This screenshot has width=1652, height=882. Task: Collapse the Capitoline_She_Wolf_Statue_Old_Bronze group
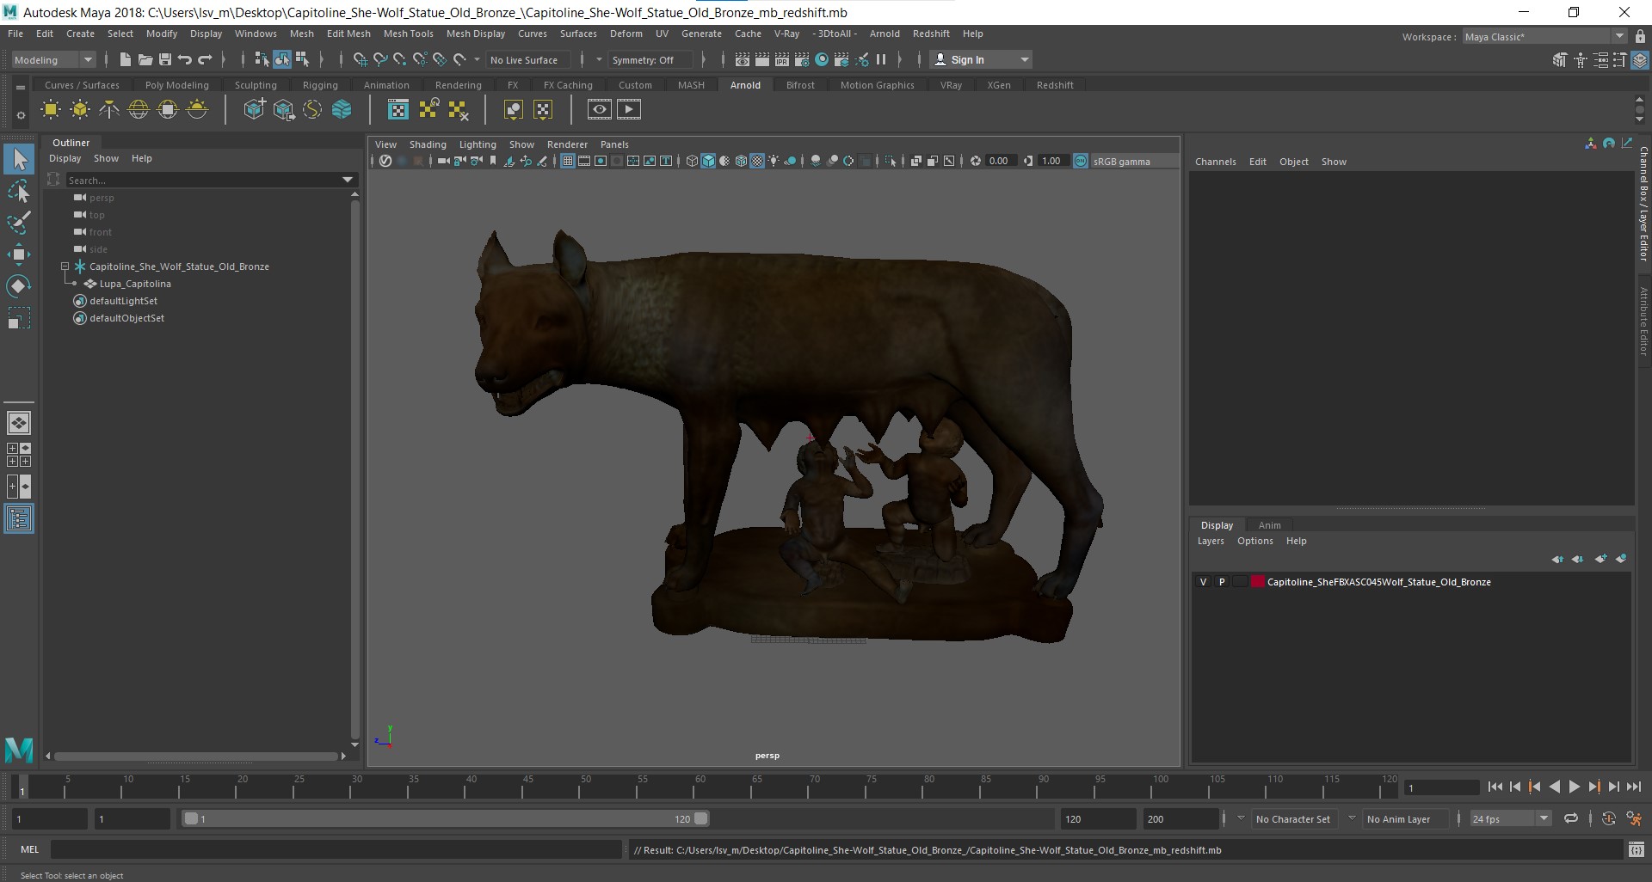point(65,266)
